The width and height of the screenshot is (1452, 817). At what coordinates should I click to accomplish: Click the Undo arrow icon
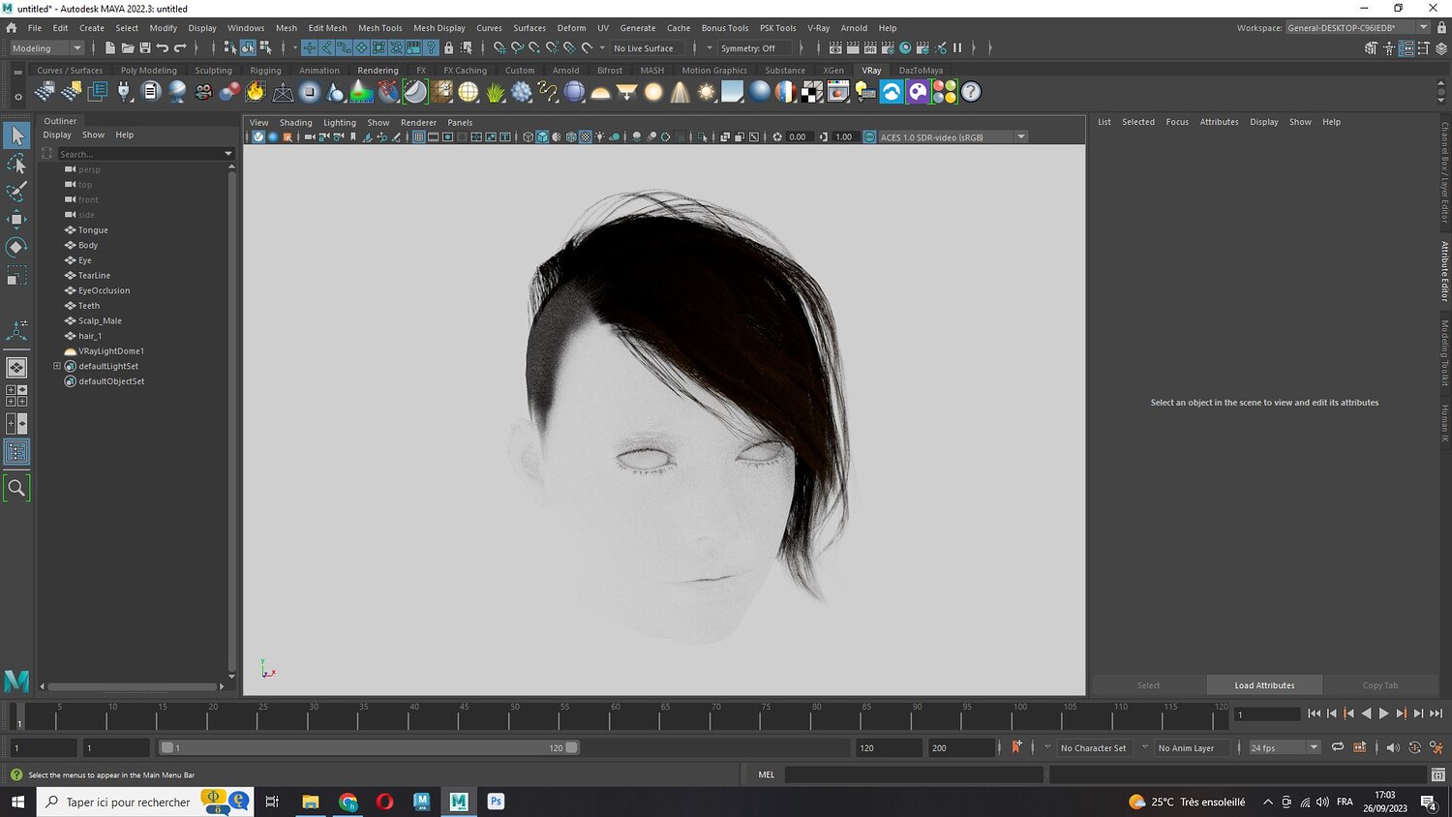[x=163, y=48]
